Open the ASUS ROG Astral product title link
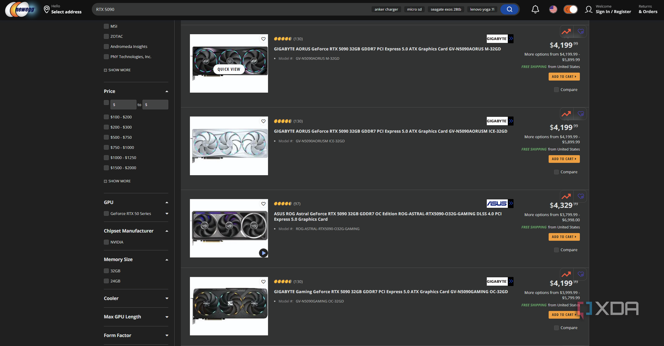Screen dimensions: 664x346 click(x=388, y=217)
